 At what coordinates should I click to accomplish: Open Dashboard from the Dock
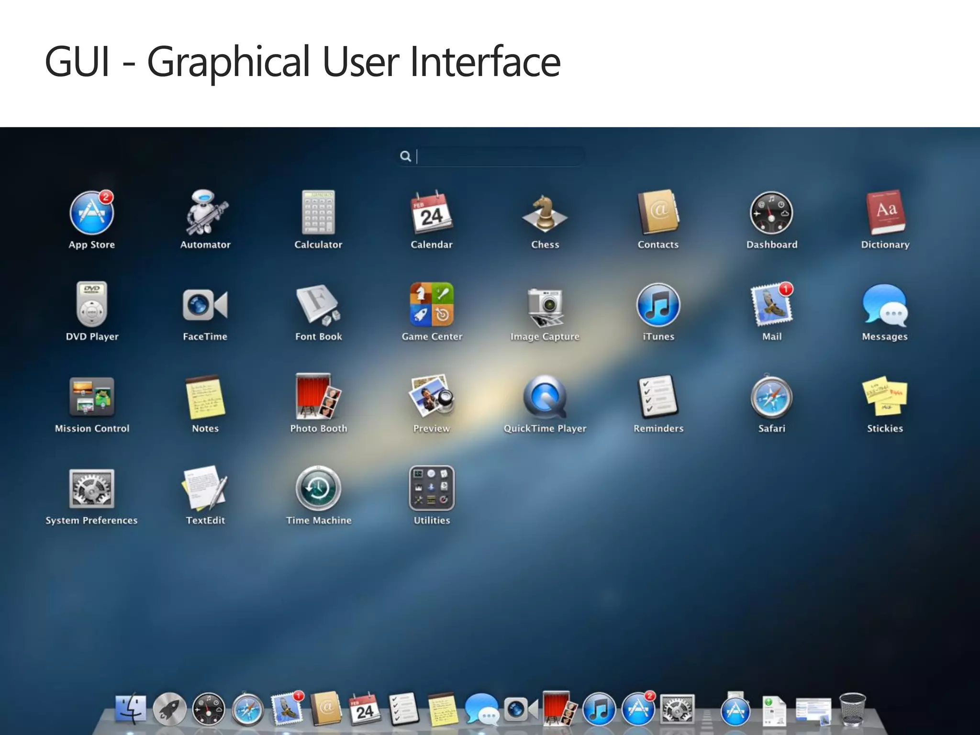209,709
